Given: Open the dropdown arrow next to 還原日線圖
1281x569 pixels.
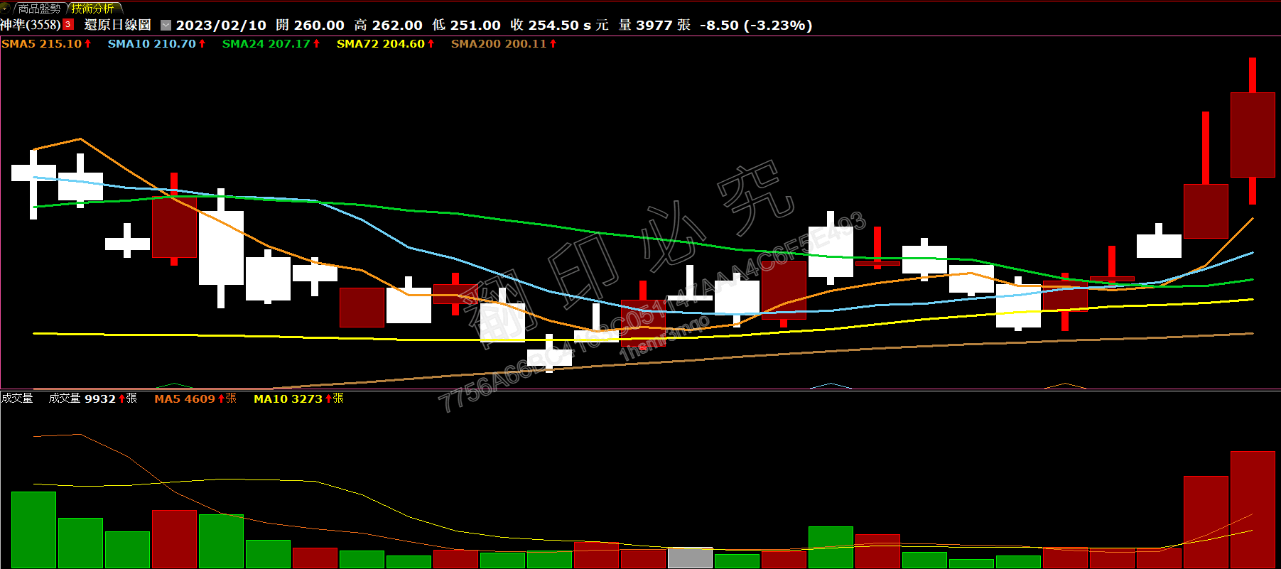Looking at the screenshot, I should click(166, 25).
